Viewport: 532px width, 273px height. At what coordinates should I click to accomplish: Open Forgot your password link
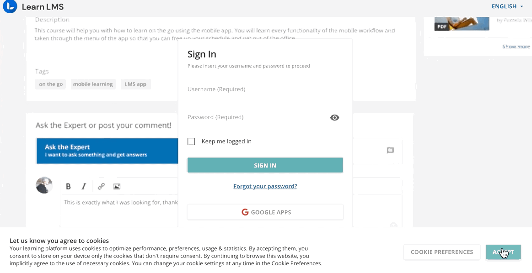pyautogui.click(x=265, y=186)
